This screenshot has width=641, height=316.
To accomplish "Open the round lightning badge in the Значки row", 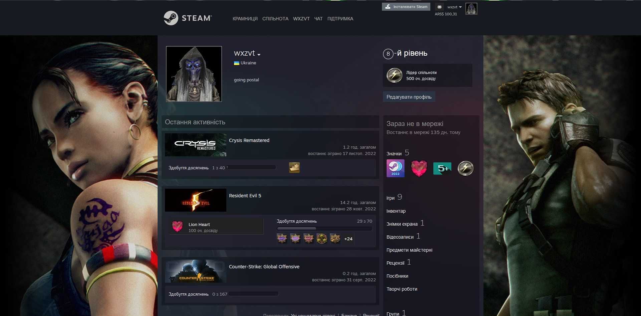I will click(465, 168).
